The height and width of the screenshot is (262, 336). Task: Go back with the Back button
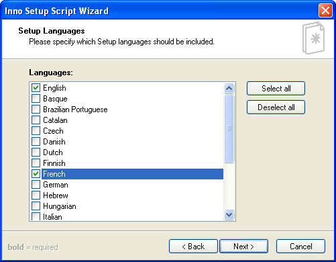click(193, 247)
